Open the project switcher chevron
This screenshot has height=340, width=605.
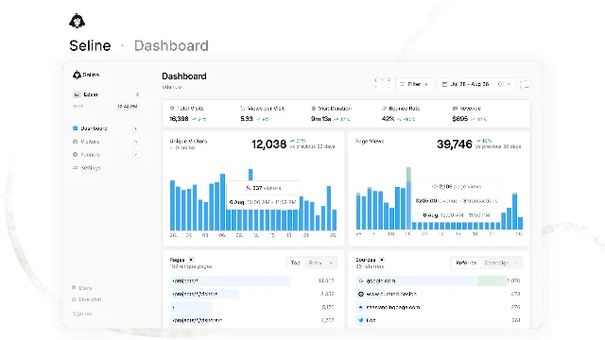pos(137,94)
